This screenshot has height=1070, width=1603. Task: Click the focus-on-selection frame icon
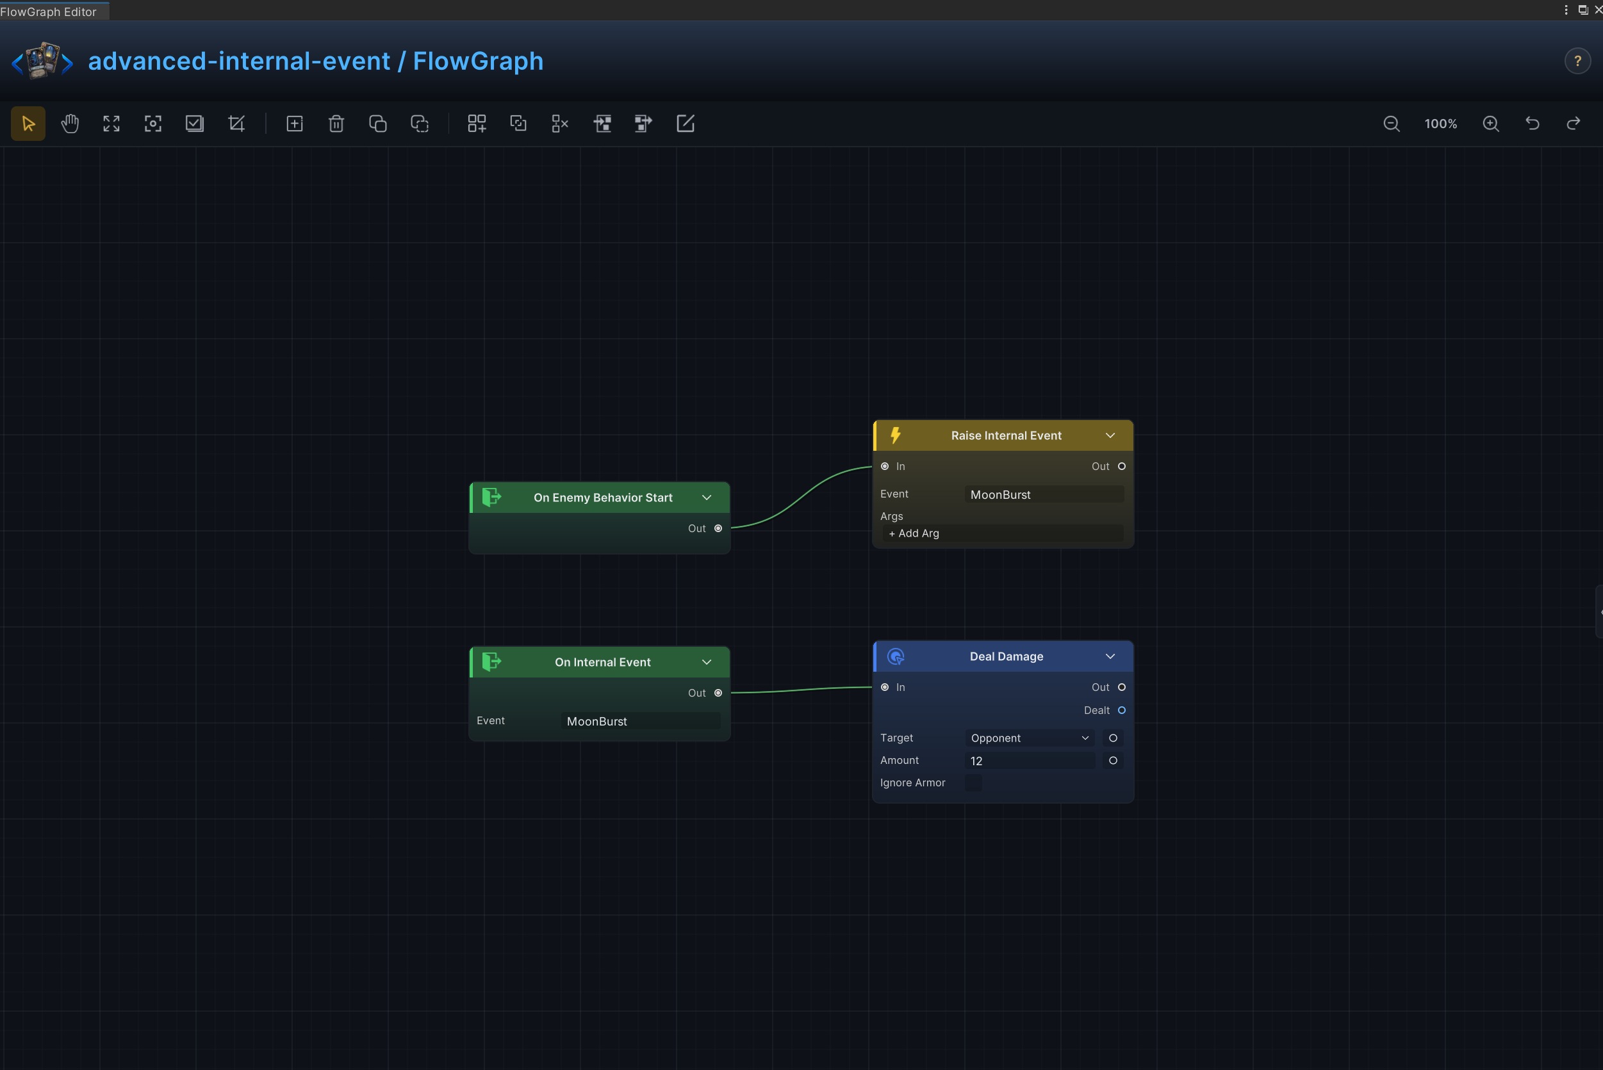[x=153, y=124]
